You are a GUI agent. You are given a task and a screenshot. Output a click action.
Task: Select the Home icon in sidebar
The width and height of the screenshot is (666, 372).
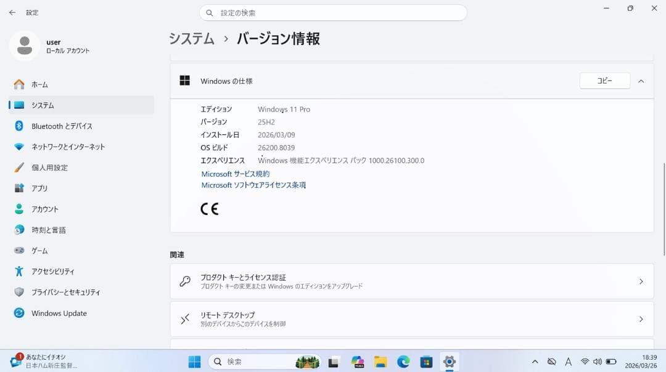click(19, 84)
